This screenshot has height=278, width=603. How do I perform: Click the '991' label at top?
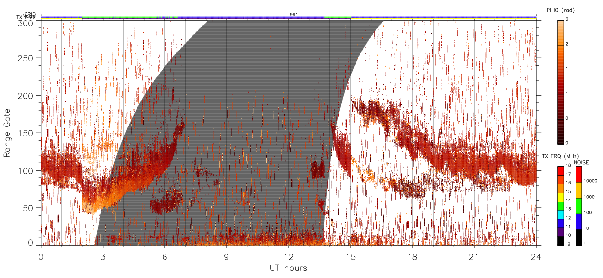294,15
